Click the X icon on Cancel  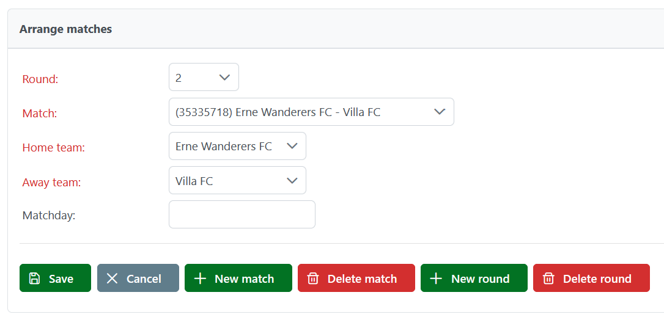tap(112, 279)
